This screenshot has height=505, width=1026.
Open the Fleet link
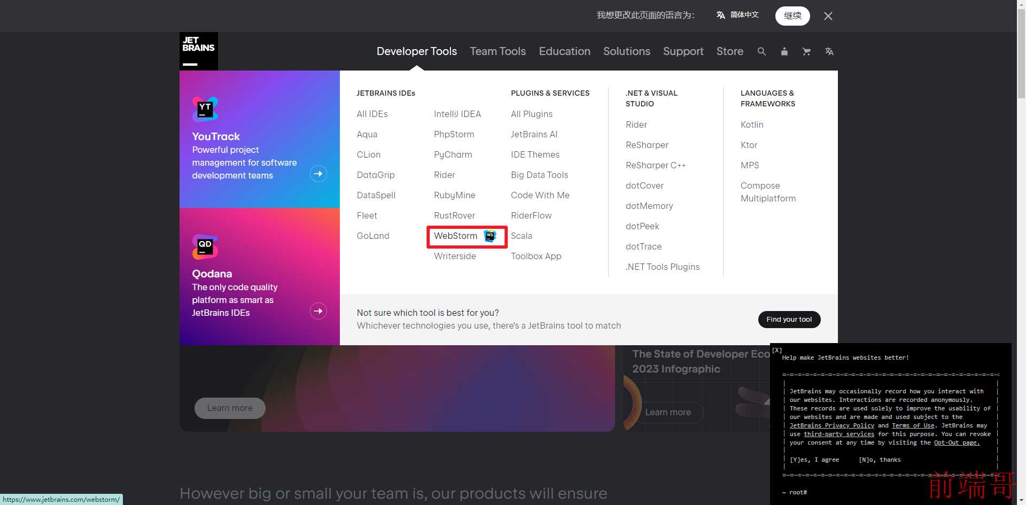click(x=367, y=215)
